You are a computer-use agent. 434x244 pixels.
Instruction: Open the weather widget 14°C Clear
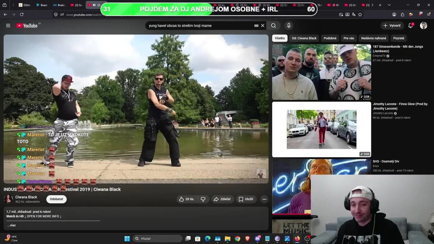point(11,238)
